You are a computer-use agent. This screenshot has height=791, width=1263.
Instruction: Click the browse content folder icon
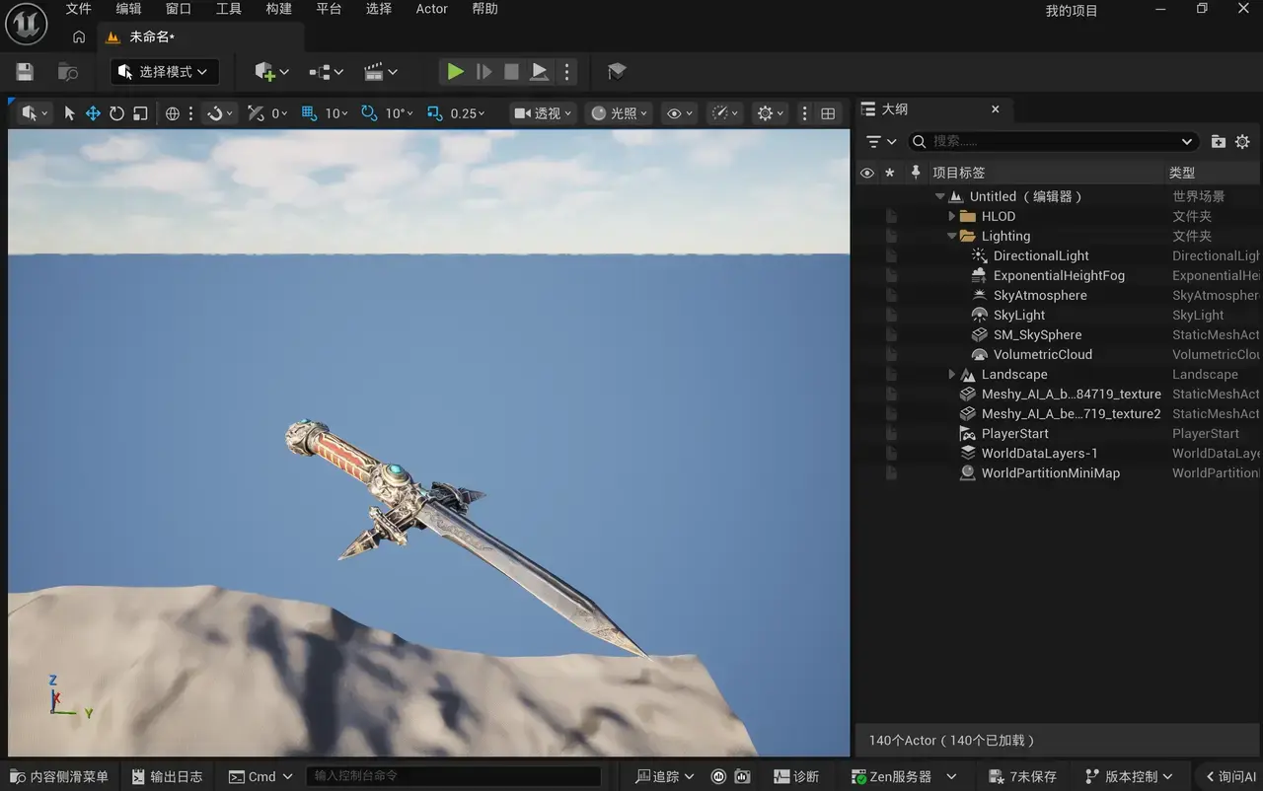(68, 71)
